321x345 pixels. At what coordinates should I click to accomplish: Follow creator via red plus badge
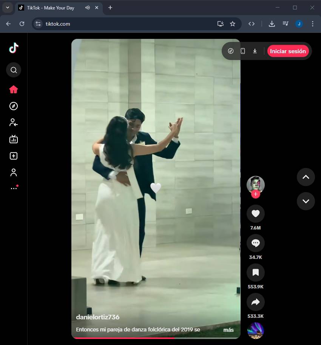tap(256, 194)
